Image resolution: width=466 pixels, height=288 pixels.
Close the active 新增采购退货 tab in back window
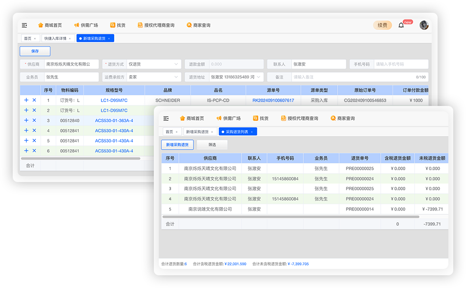(109, 39)
